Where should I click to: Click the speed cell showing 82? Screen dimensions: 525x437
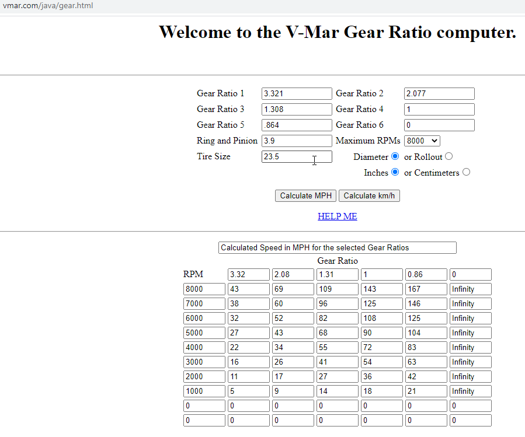point(337,318)
